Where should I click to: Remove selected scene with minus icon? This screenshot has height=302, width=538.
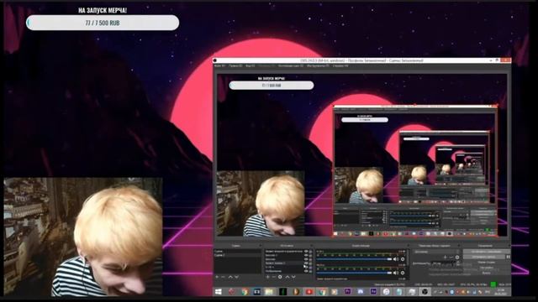[224, 277]
